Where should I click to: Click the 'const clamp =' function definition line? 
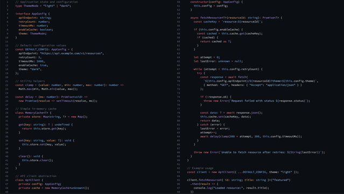[x=69, y=85]
